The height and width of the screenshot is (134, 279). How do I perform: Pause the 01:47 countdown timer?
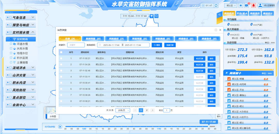(x=204, y=5)
